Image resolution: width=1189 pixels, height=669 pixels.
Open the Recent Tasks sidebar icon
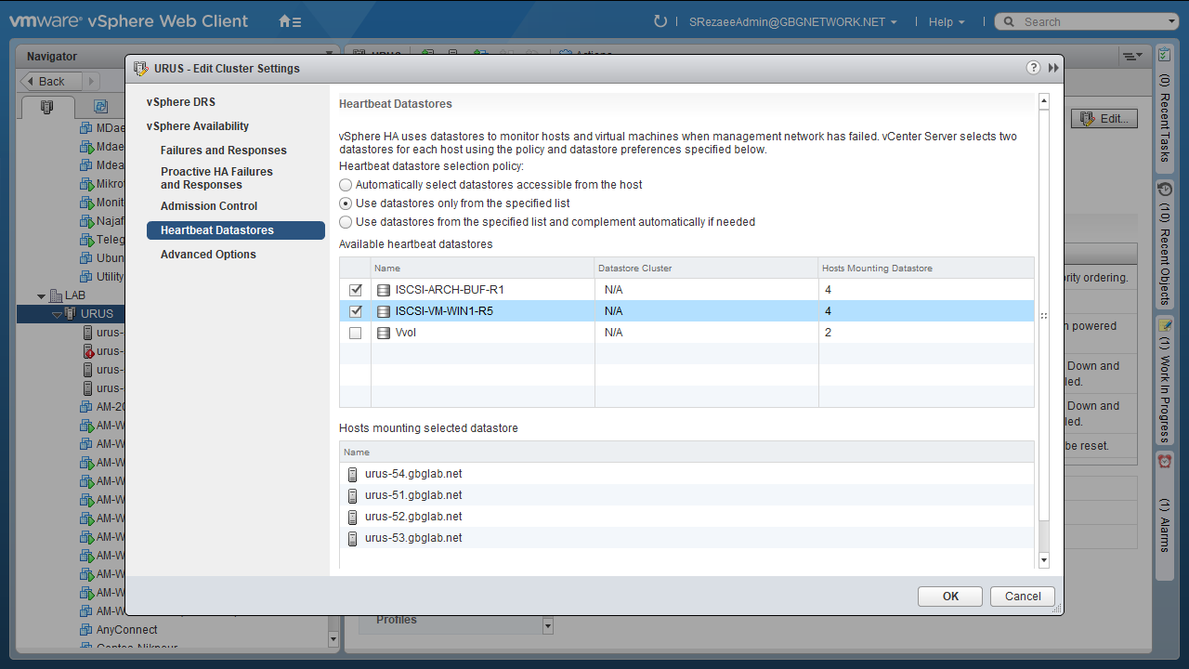(x=1164, y=56)
